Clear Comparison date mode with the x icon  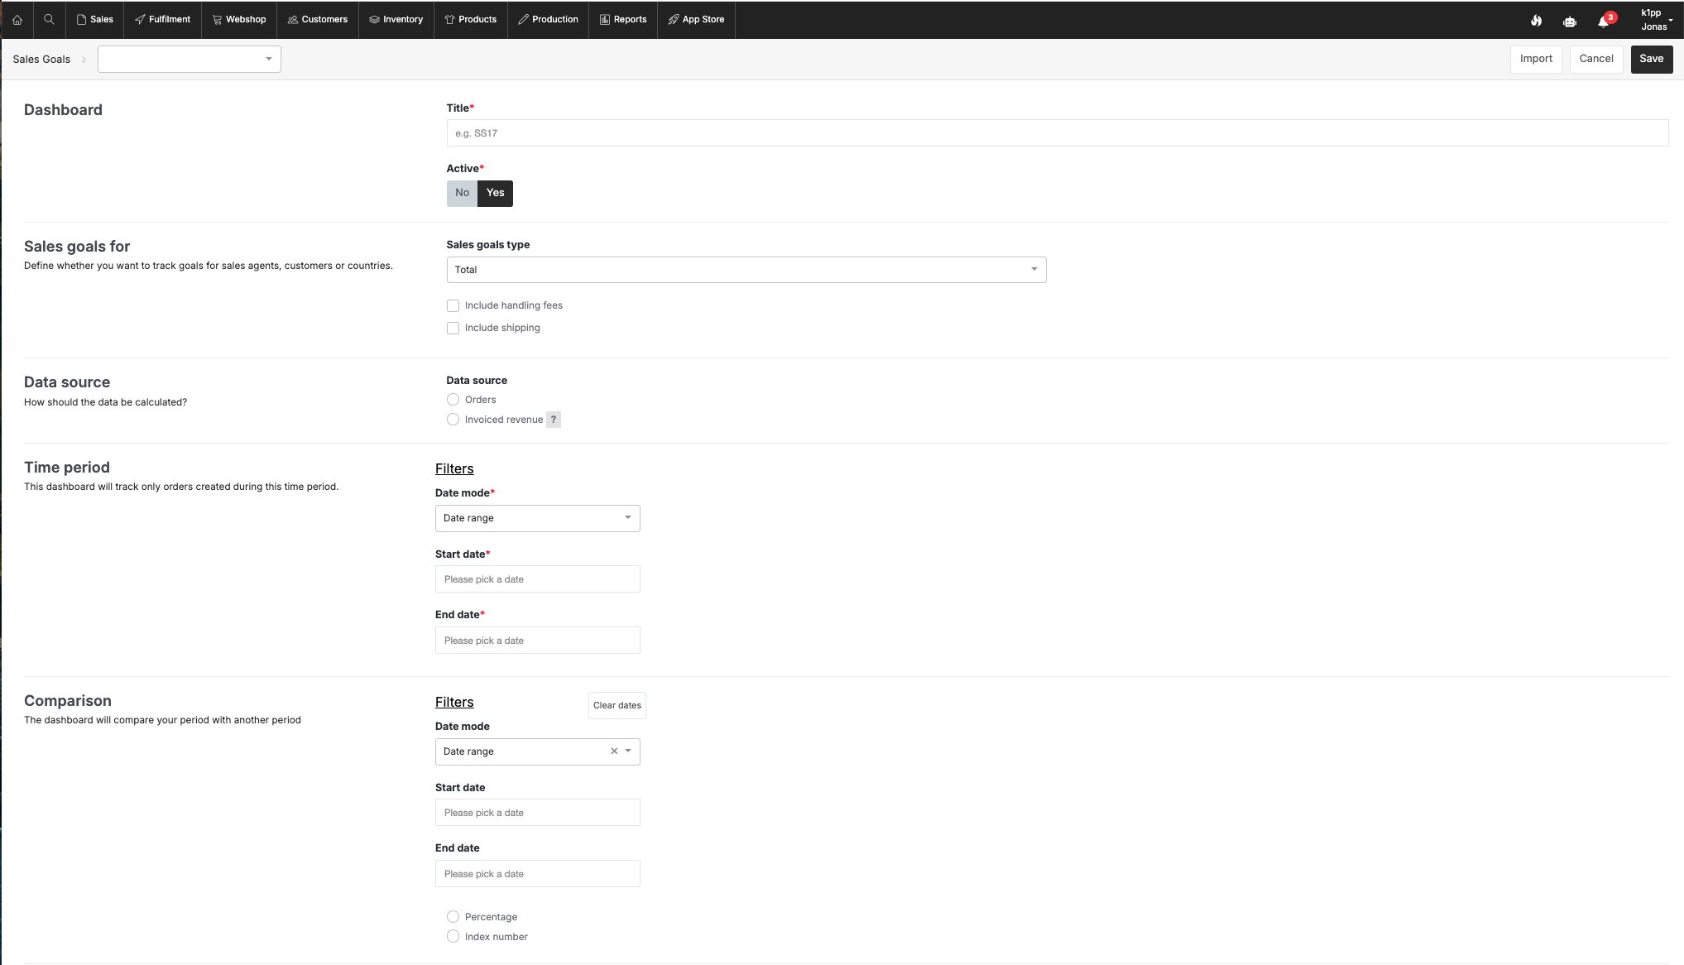click(614, 751)
